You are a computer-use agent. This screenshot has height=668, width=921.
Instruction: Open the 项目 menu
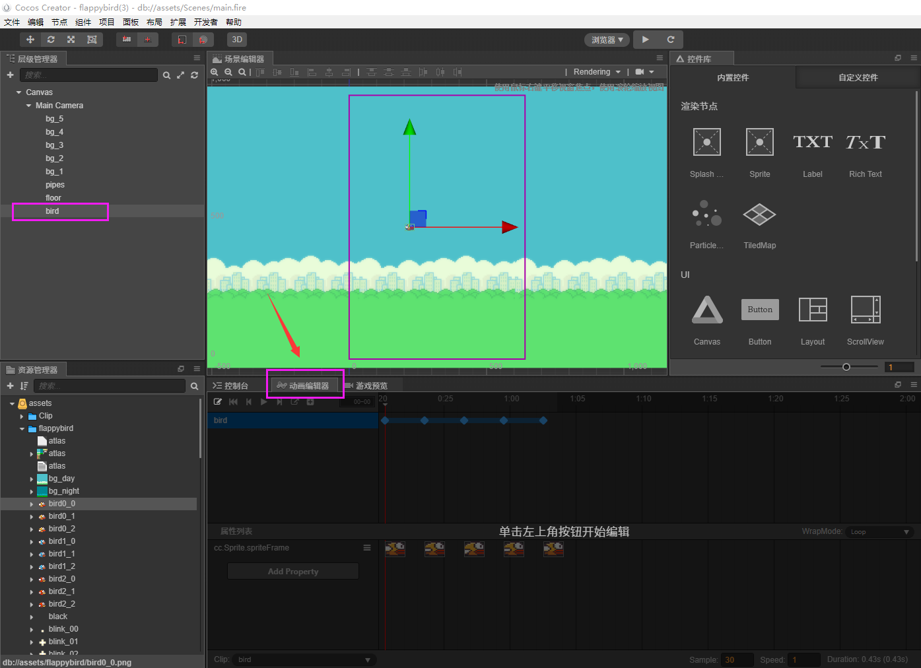click(107, 22)
